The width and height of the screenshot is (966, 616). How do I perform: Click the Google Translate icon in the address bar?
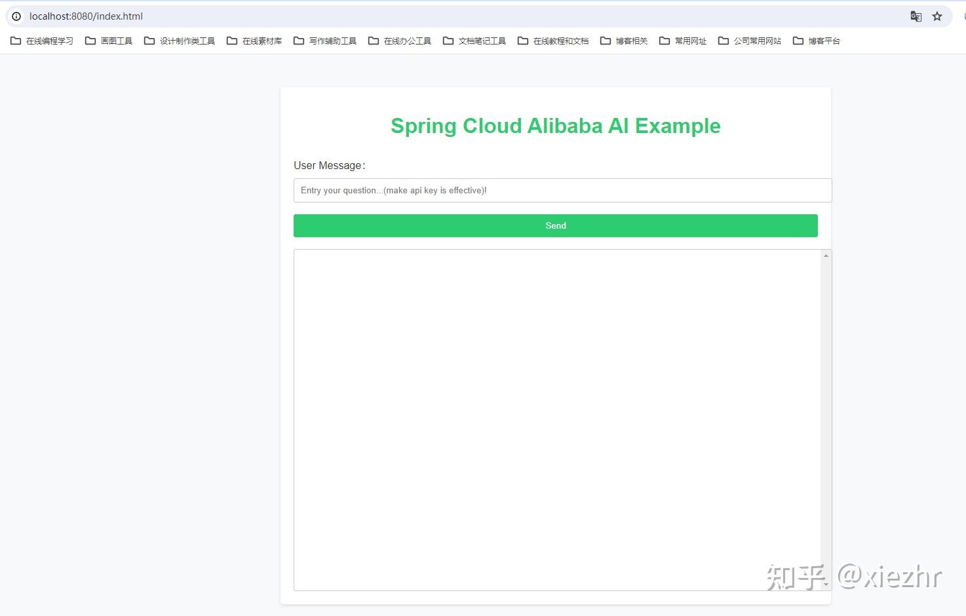[x=915, y=16]
